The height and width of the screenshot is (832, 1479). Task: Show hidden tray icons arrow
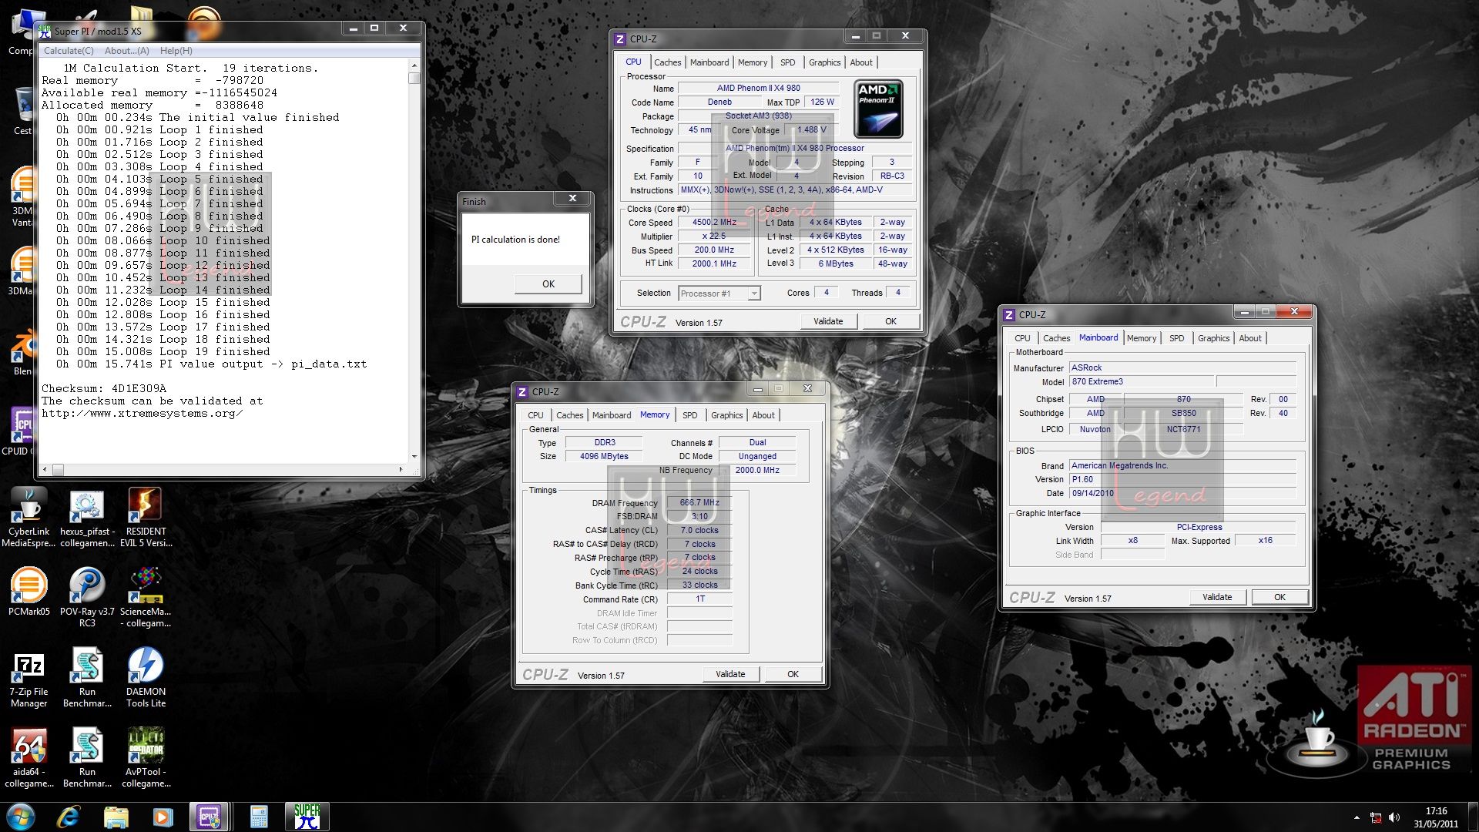[1357, 817]
